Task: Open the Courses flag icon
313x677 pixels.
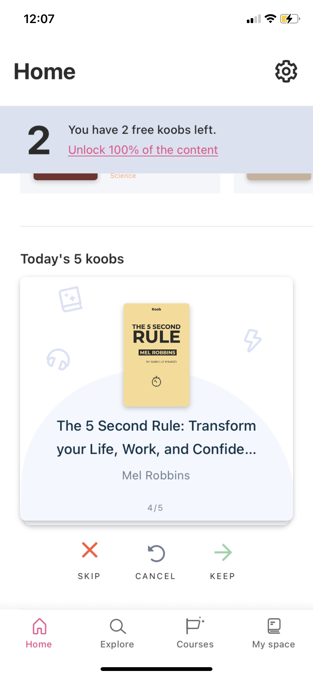Action: coord(195,627)
